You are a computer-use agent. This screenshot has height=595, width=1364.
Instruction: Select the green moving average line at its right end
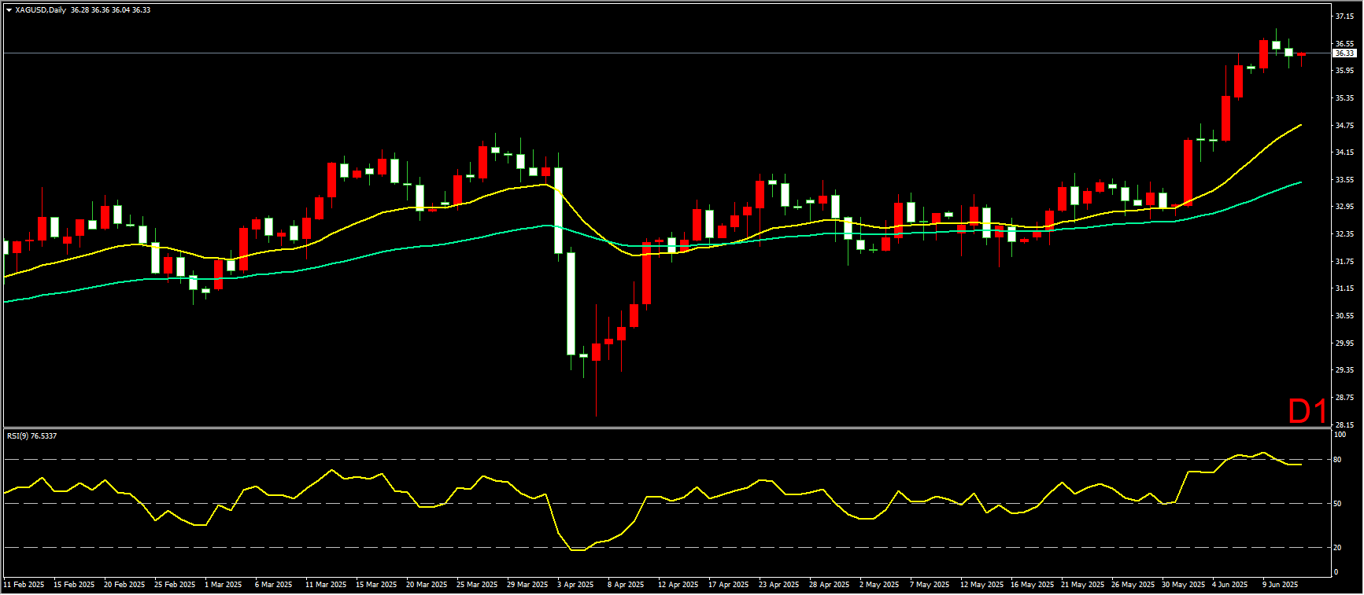(x=1299, y=182)
